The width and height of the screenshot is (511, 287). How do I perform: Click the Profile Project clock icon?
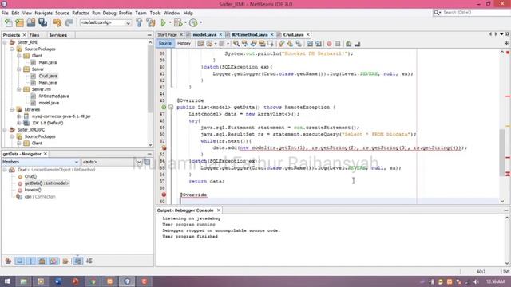[x=193, y=23]
